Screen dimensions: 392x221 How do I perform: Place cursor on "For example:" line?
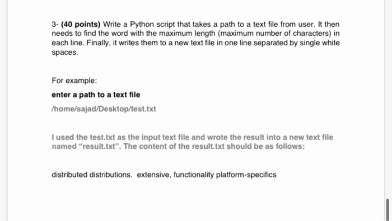[x=74, y=81]
